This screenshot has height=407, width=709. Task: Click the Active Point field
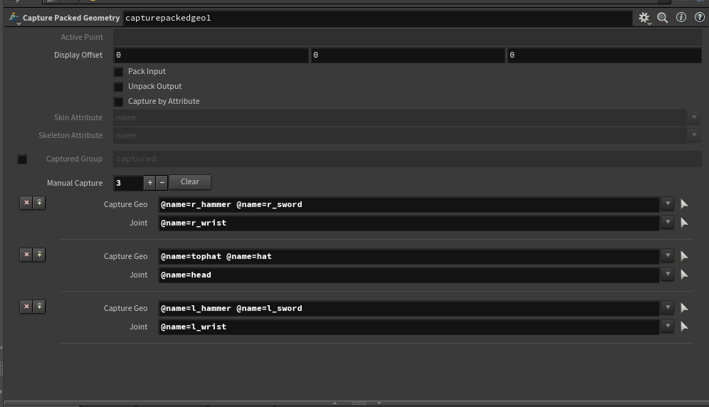pos(407,37)
